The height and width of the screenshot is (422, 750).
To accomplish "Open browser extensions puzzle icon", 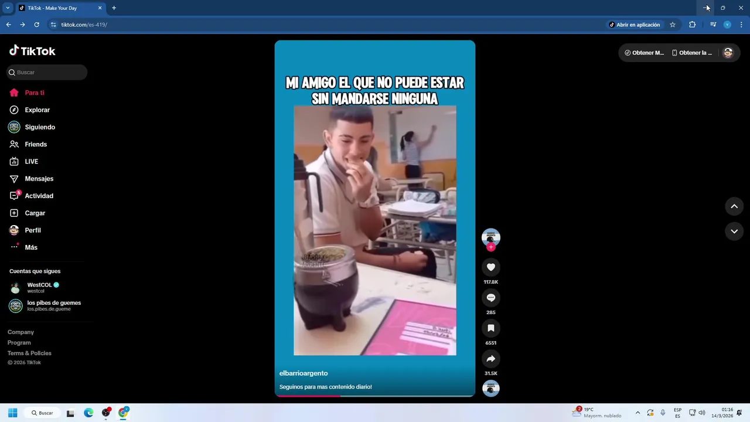I will [x=692, y=25].
